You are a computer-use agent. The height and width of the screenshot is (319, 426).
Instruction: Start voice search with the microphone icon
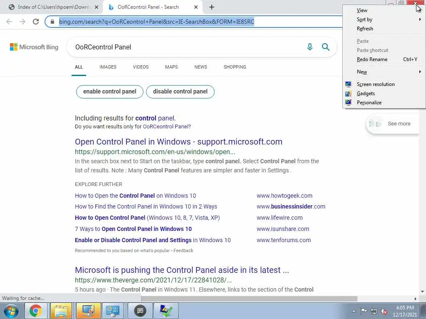(310, 47)
